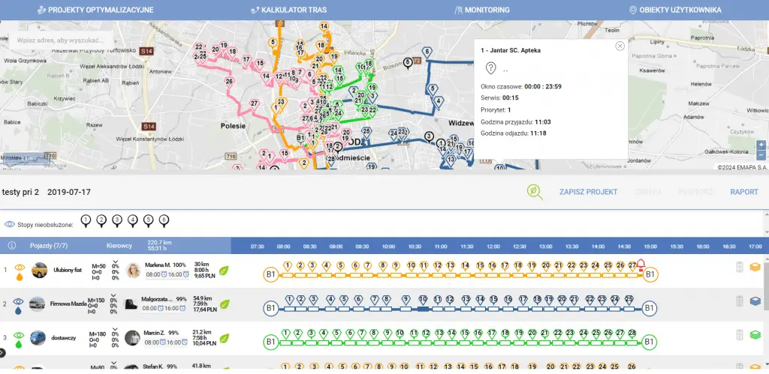Open the Kalkulator Tras tab
This screenshot has height=374, width=769.
[x=288, y=10]
